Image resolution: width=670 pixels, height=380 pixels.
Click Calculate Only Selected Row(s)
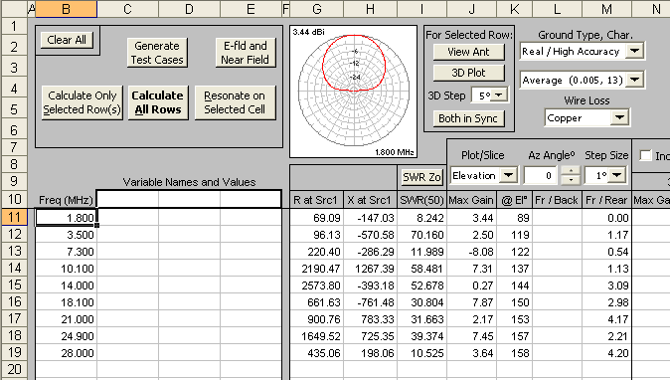point(83,102)
